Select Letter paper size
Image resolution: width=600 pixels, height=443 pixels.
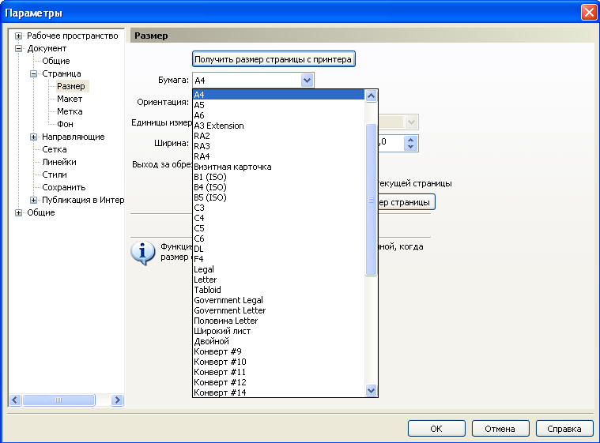[278, 280]
